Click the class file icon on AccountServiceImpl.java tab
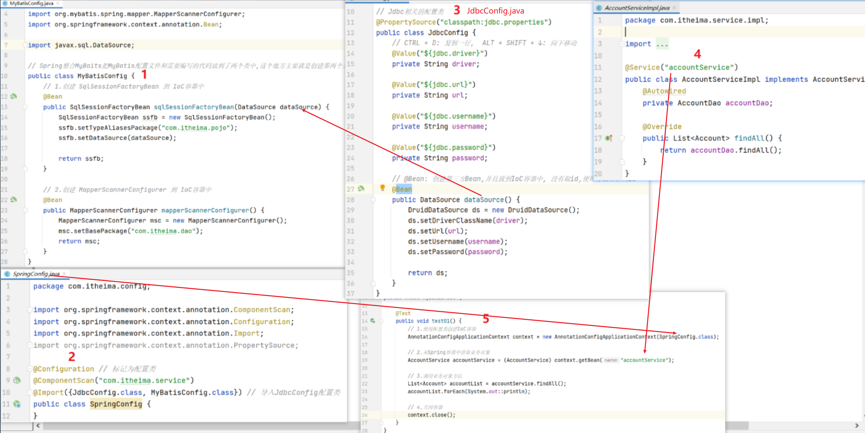The height and width of the screenshot is (433, 865). coord(599,8)
